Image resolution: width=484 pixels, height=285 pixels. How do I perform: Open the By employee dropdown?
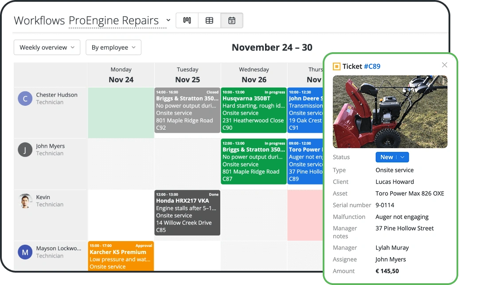(113, 47)
